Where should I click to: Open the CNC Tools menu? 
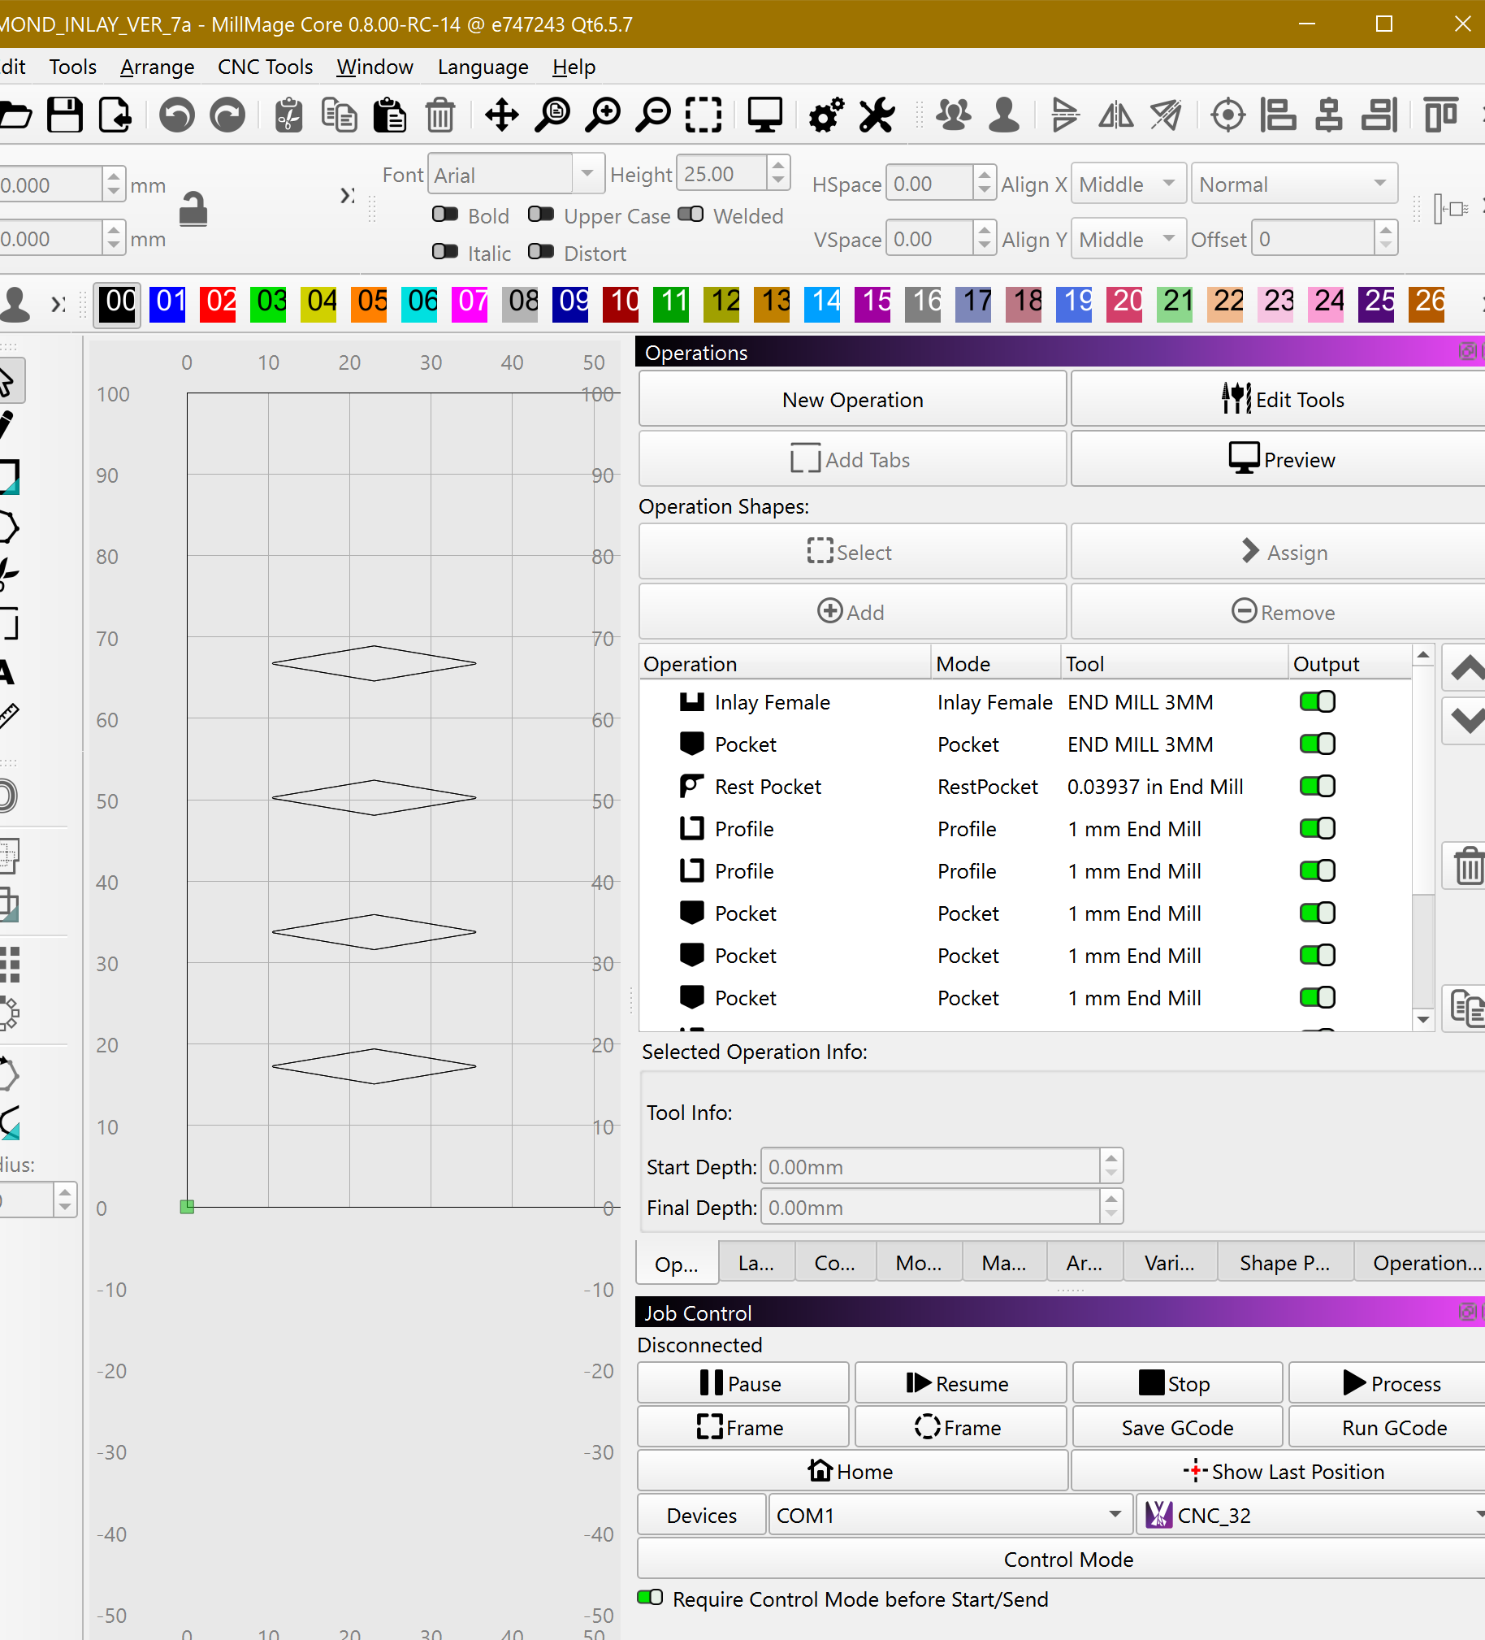[265, 67]
